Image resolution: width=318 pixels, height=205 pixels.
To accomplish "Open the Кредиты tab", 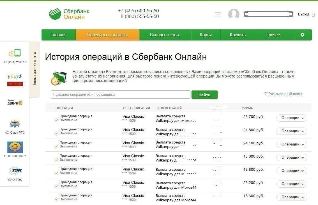I will click(x=238, y=35).
